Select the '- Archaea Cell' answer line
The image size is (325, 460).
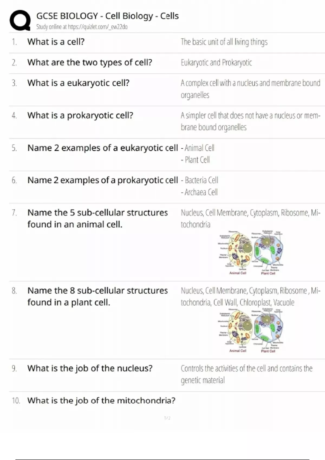pyautogui.click(x=199, y=192)
